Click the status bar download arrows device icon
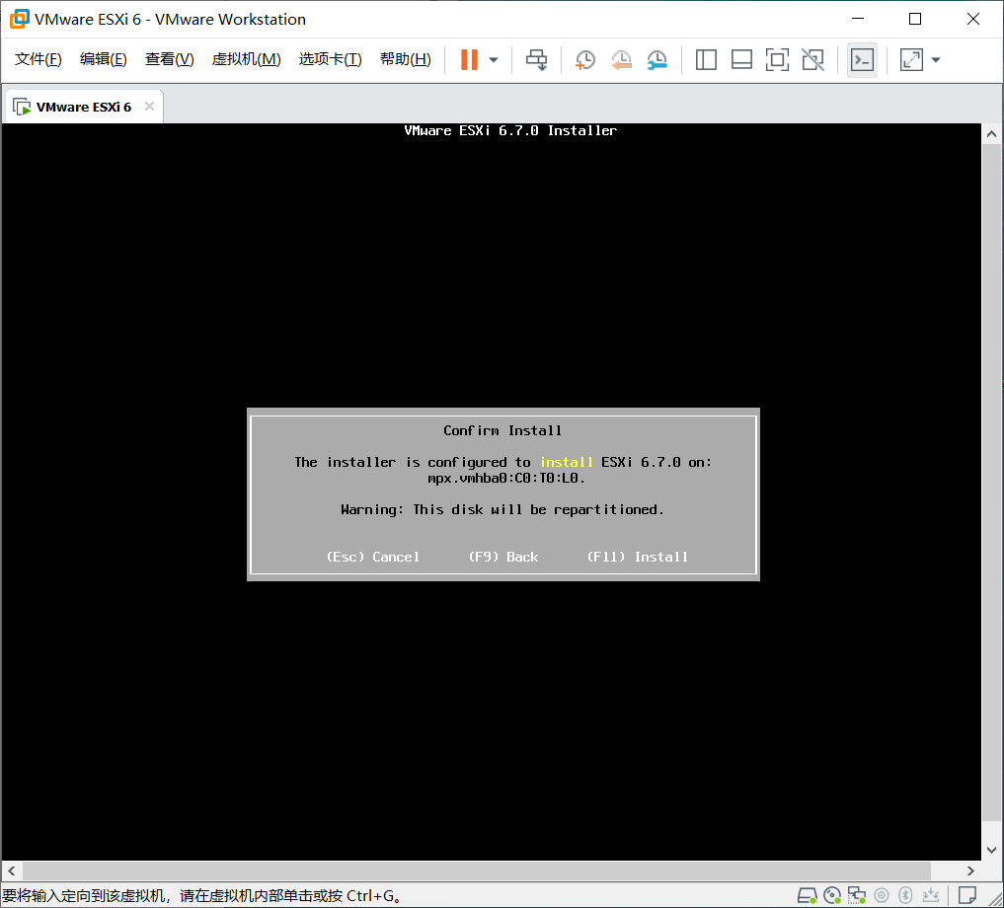Viewport: 1004px width, 908px height. (930, 895)
